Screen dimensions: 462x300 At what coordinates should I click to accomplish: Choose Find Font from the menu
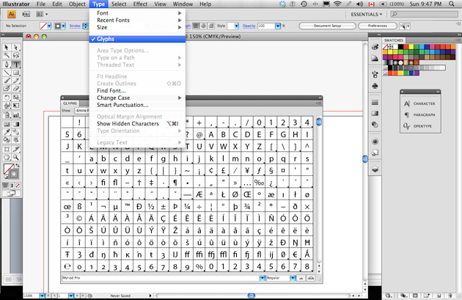[x=111, y=91]
